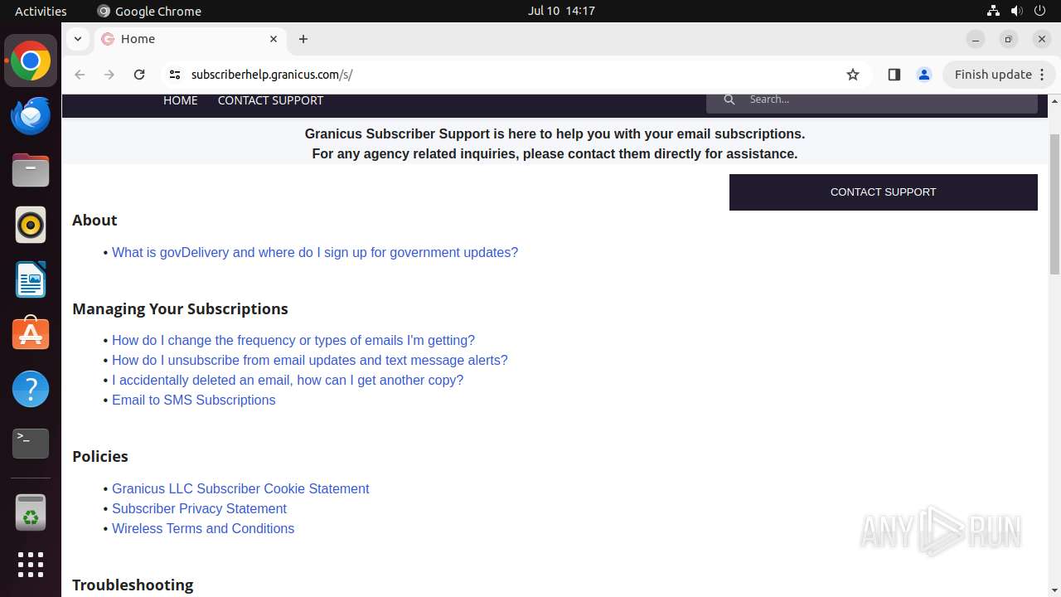Launch LibreOffice Writer from the dock
Viewport: 1061px width, 597px height.
point(31,279)
